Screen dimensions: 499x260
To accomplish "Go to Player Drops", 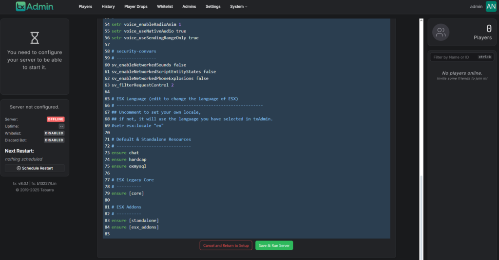I will click(136, 6).
